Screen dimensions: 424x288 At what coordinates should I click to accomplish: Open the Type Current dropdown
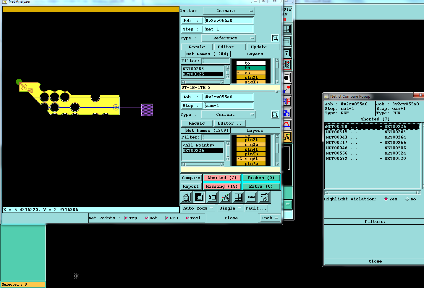(228, 115)
